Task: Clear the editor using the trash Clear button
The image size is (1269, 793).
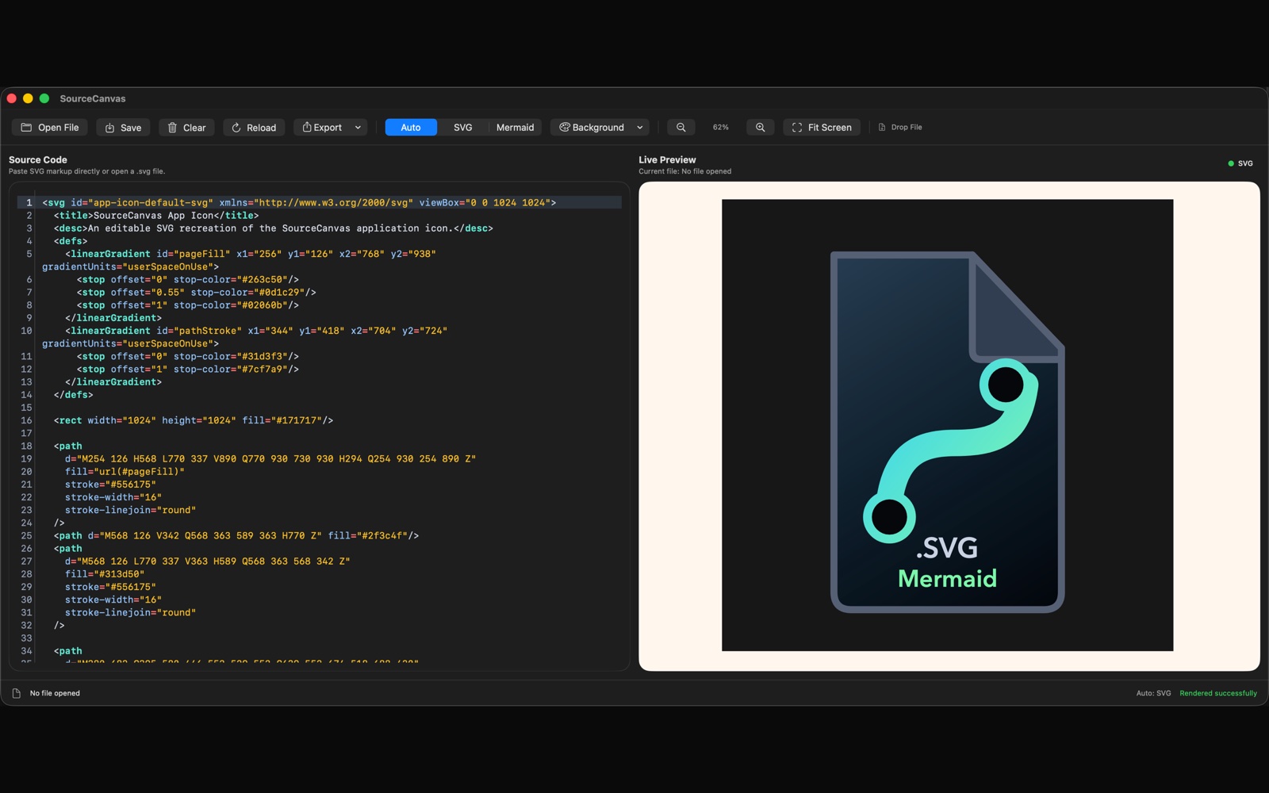Action: coord(186,127)
